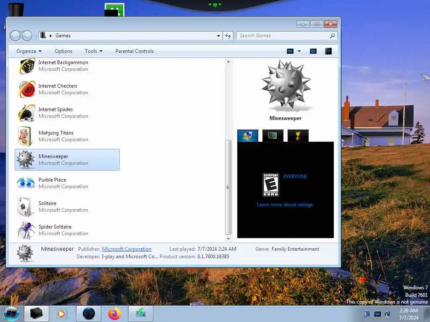
Task: Toggle the preview pane button
Action: tap(313, 51)
